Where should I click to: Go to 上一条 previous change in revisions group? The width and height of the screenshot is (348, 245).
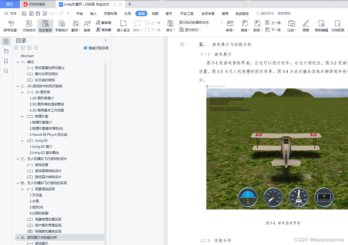click(273, 23)
